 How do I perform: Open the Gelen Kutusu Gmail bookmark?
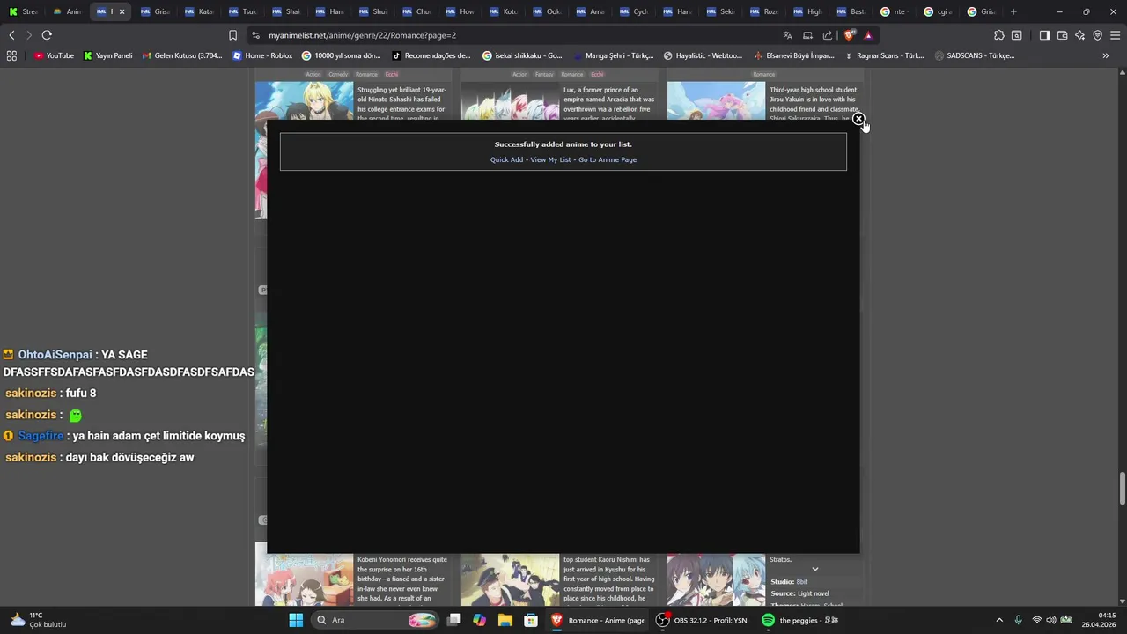pos(181,55)
